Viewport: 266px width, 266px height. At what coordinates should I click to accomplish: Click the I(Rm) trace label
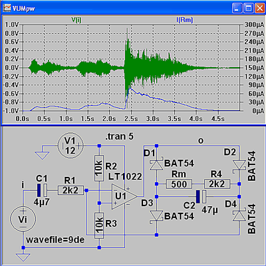pos(185,20)
